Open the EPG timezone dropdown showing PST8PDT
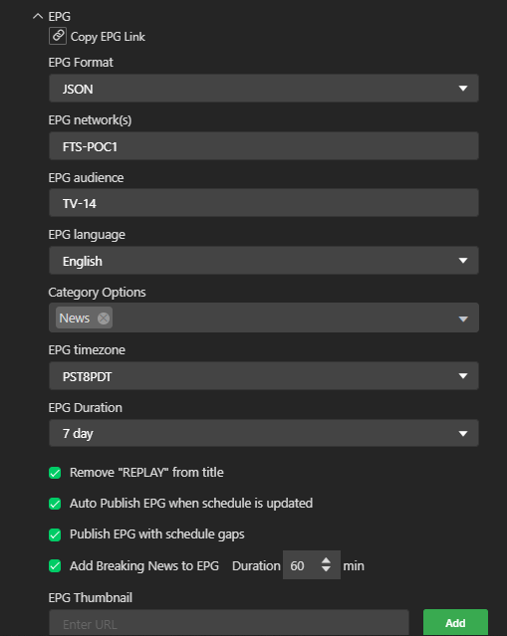This screenshot has height=636, width=507. pyautogui.click(x=264, y=375)
